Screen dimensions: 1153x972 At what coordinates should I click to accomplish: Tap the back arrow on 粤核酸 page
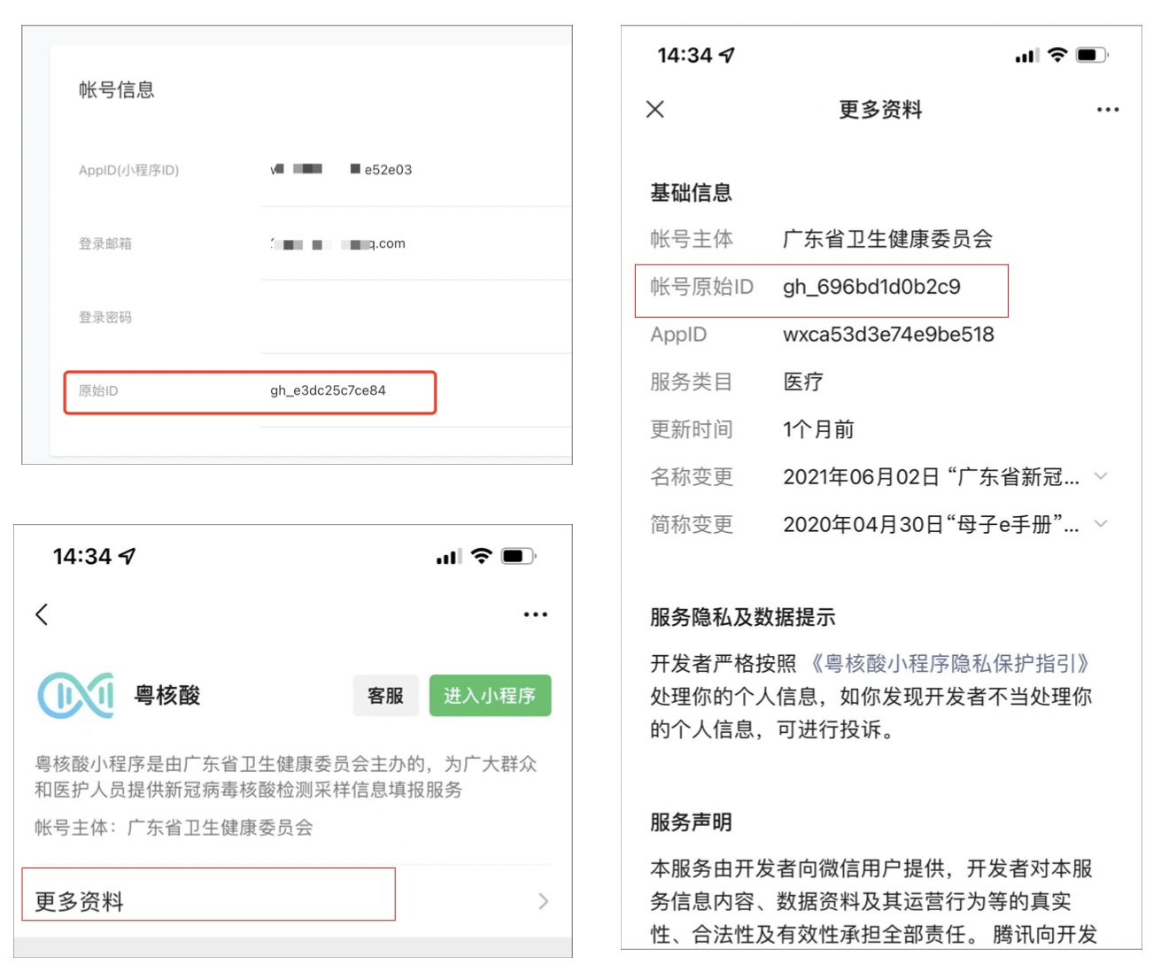point(42,614)
